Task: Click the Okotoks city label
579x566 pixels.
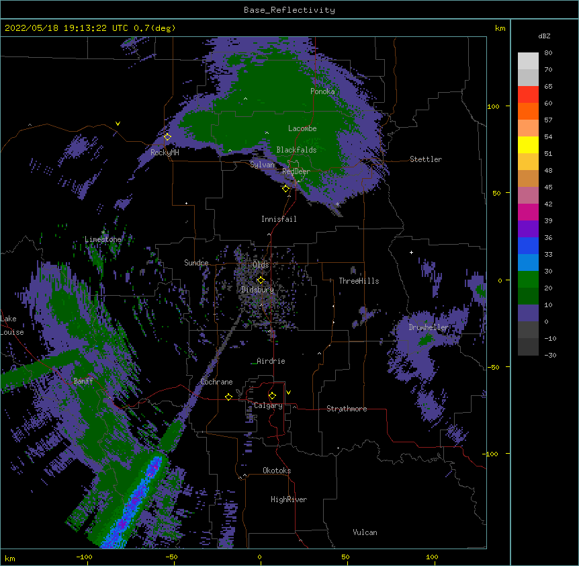Action: pos(277,471)
